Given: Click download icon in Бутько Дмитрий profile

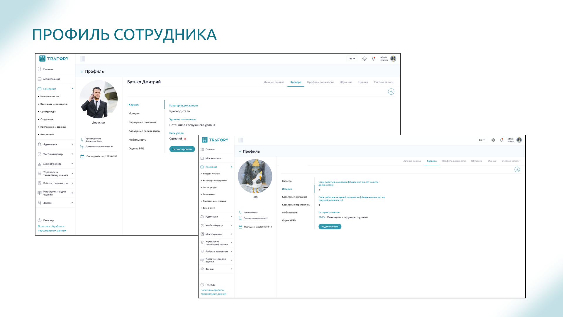Looking at the screenshot, I should pos(391,92).
